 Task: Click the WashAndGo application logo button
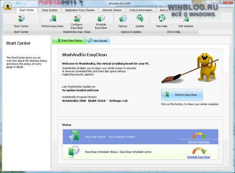tap(8, 7)
